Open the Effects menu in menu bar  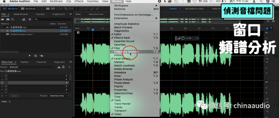pyautogui.click(x=79, y=1)
